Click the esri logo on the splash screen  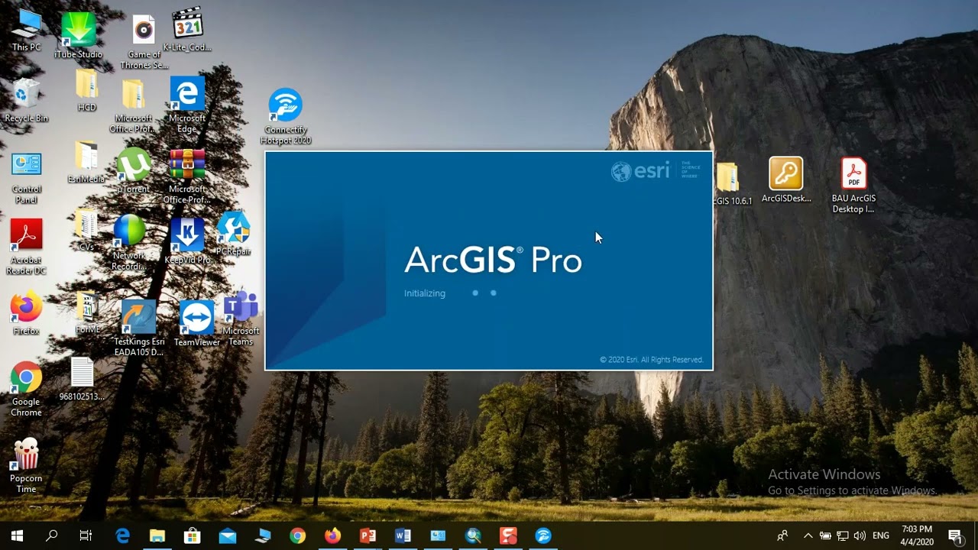[640, 171]
